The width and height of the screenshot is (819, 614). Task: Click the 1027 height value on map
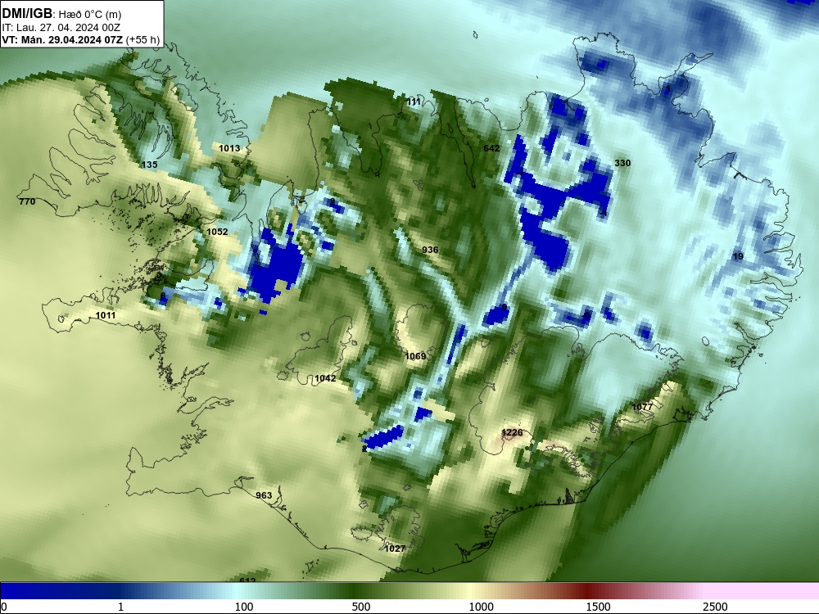click(395, 549)
